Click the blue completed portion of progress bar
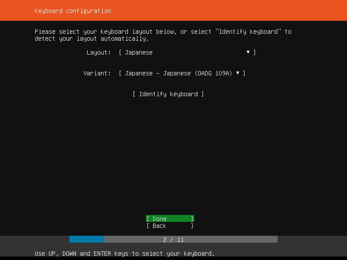 (87, 239)
